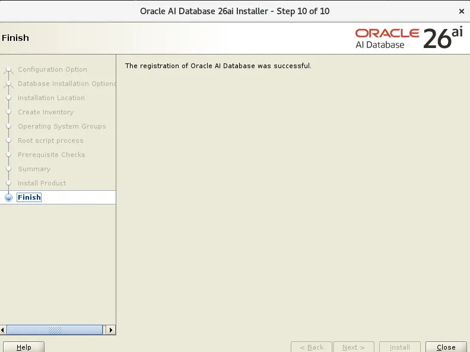
Task: Click the Install Product step node circle
Action: click(x=9, y=183)
